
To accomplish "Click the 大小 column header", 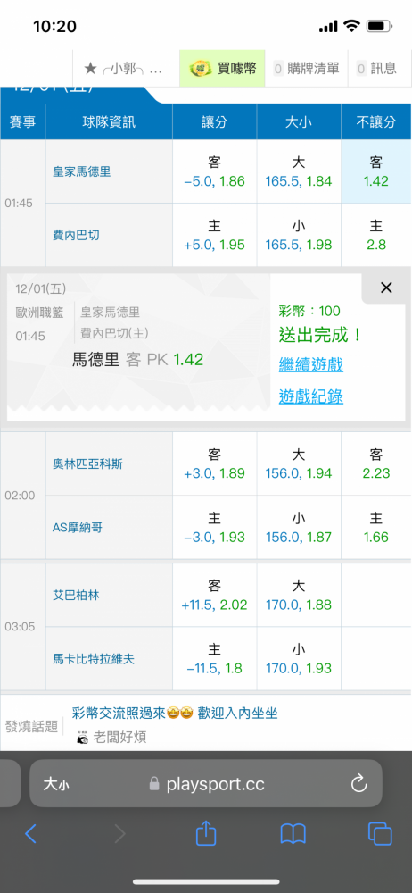I will (x=299, y=121).
